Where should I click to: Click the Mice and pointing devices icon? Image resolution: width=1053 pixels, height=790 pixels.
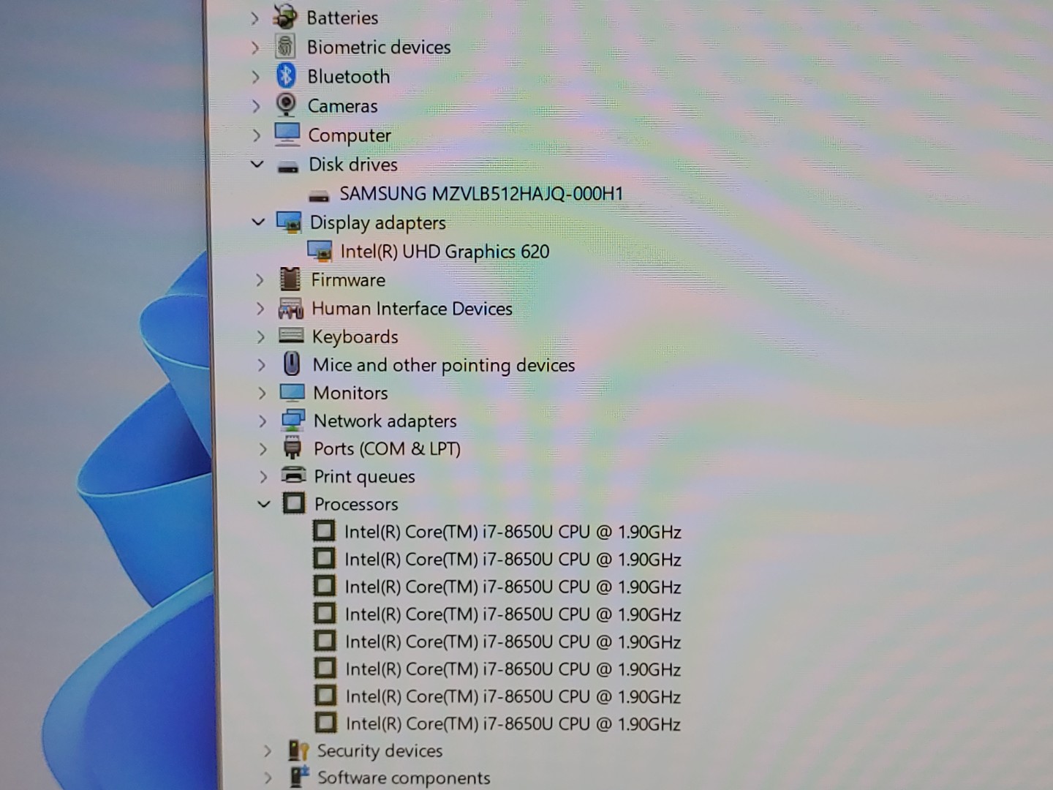point(292,364)
